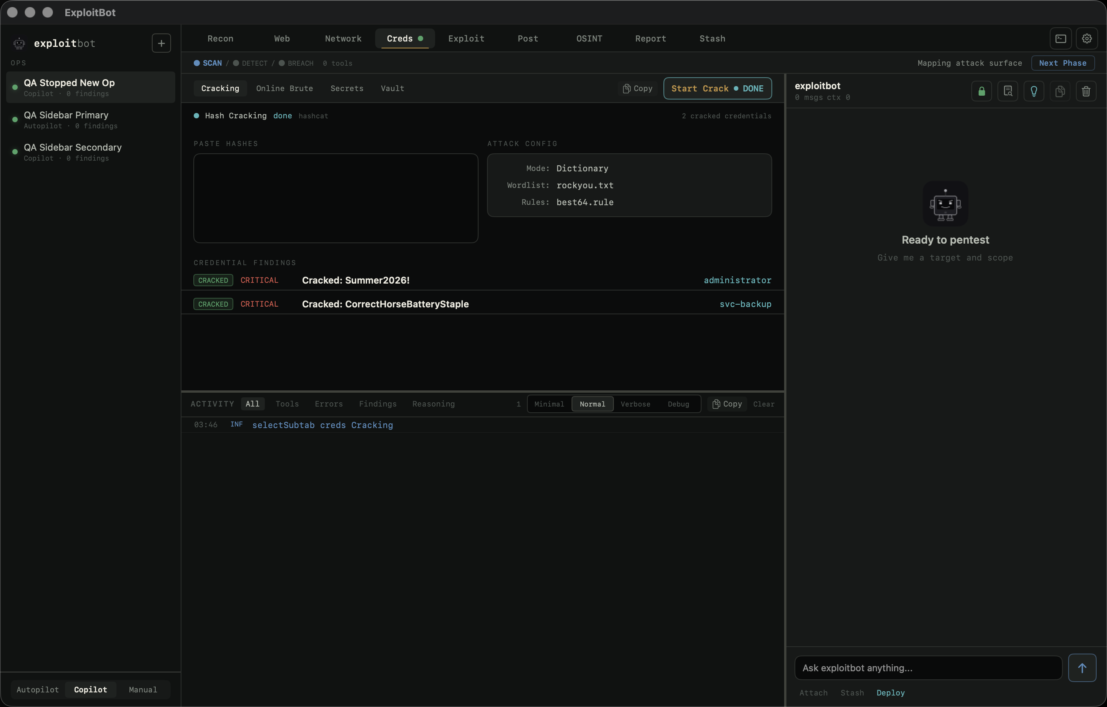Image resolution: width=1107 pixels, height=707 pixels.
Task: Click the copy chat icon in chat header
Action: (x=1060, y=91)
